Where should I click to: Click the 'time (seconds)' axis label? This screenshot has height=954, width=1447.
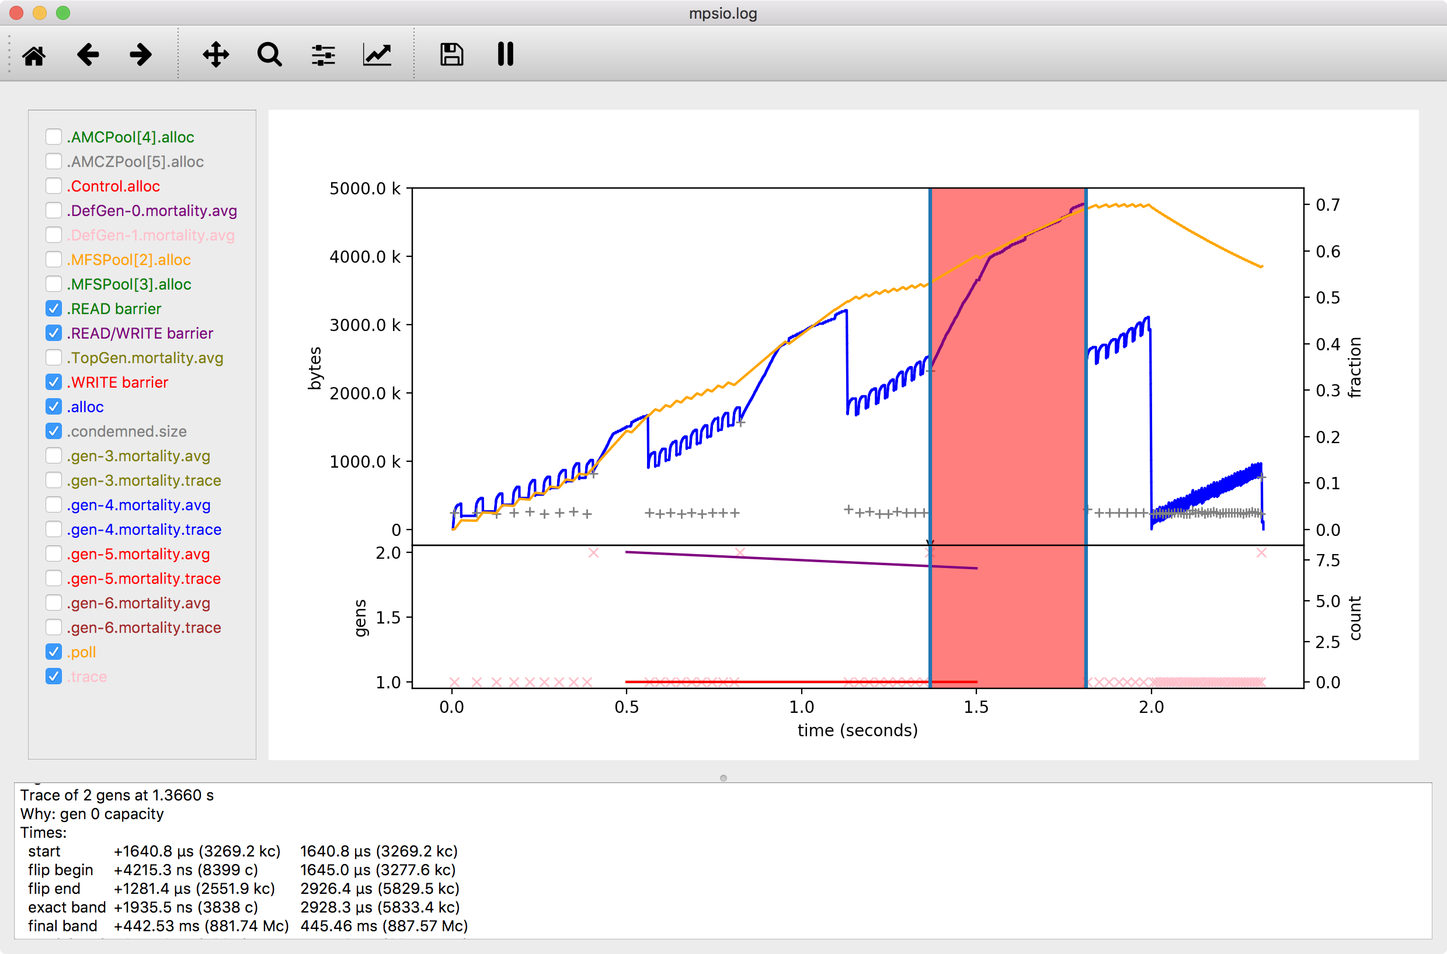tap(857, 730)
